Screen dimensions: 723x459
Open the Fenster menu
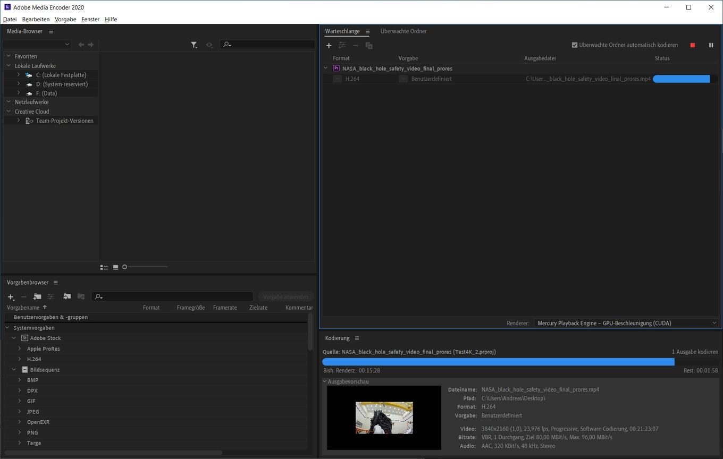(90, 19)
